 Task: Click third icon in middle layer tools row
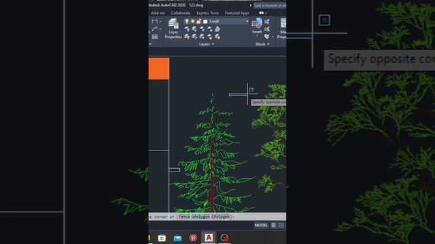[x=203, y=29]
